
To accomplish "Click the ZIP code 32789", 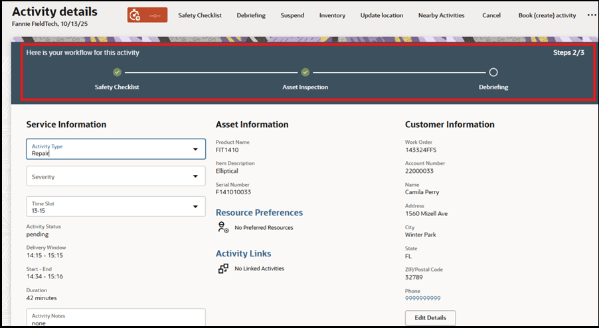I will [414, 277].
